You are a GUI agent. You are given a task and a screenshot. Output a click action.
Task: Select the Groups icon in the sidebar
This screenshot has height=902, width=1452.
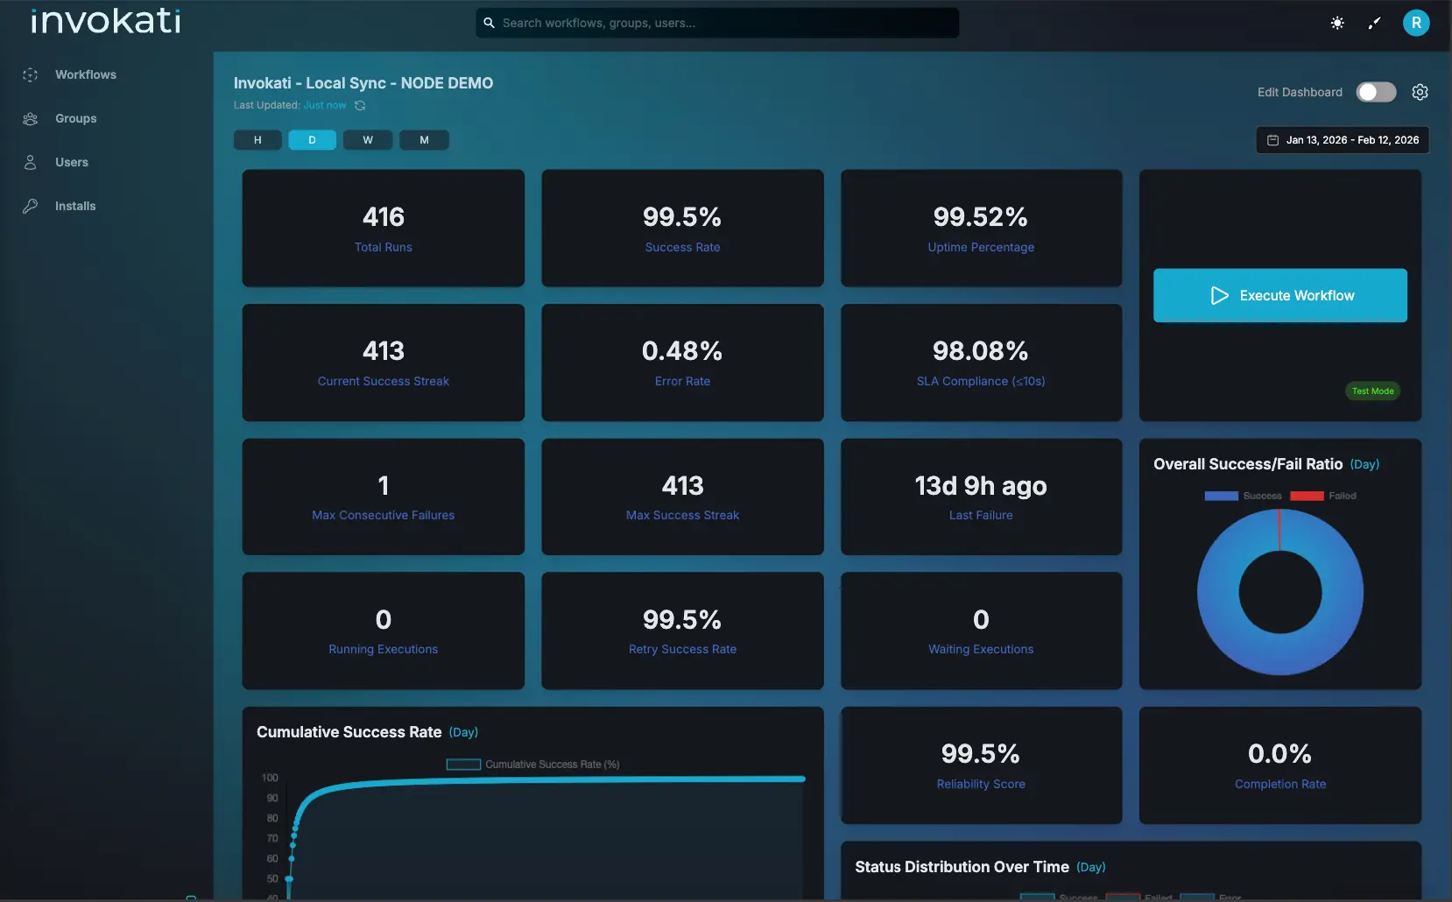(31, 118)
